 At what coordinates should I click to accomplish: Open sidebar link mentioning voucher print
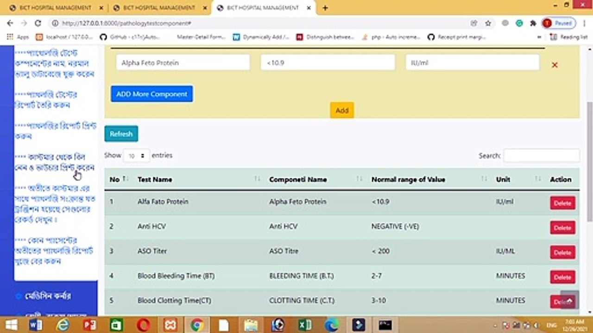click(55, 162)
